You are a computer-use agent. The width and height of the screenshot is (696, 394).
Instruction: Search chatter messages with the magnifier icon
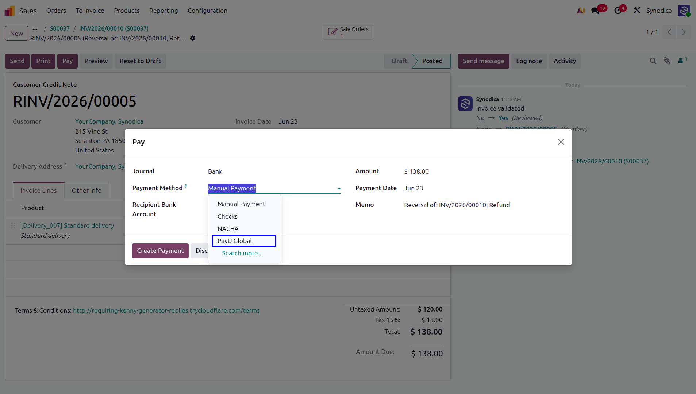653,61
